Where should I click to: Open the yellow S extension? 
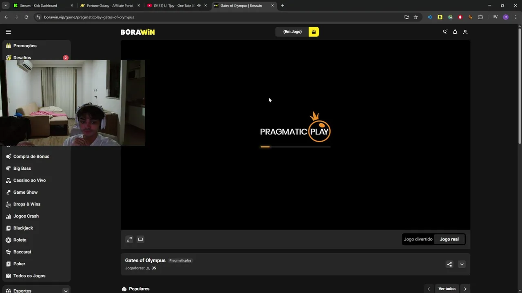pyautogui.click(x=440, y=17)
